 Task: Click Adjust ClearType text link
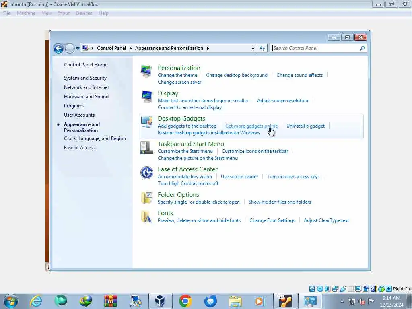click(x=326, y=220)
